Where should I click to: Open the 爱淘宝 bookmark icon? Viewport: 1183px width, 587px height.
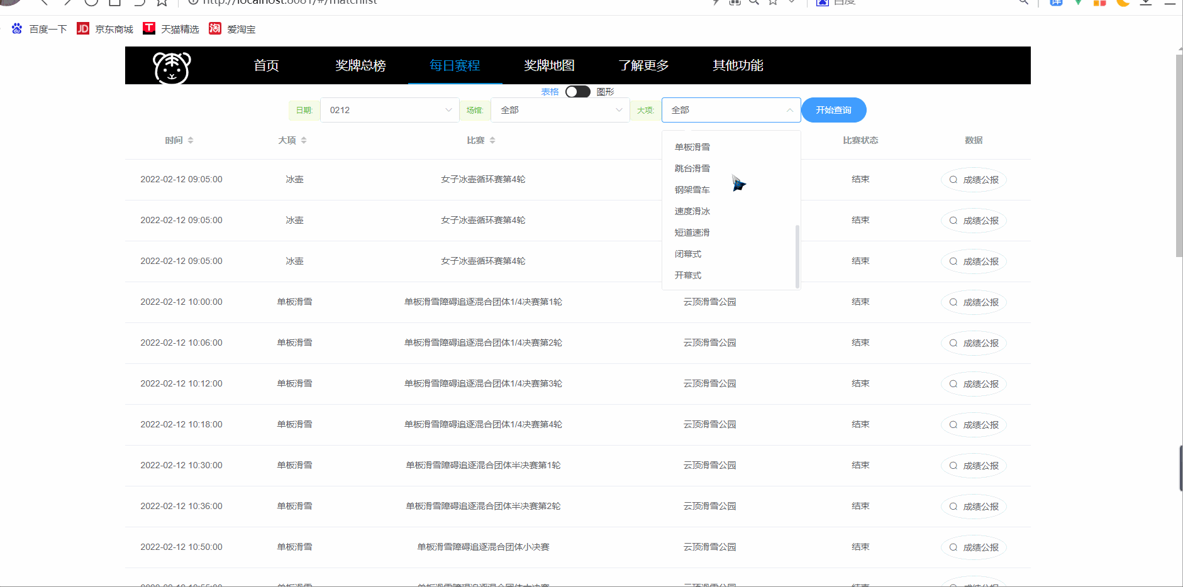tap(214, 28)
